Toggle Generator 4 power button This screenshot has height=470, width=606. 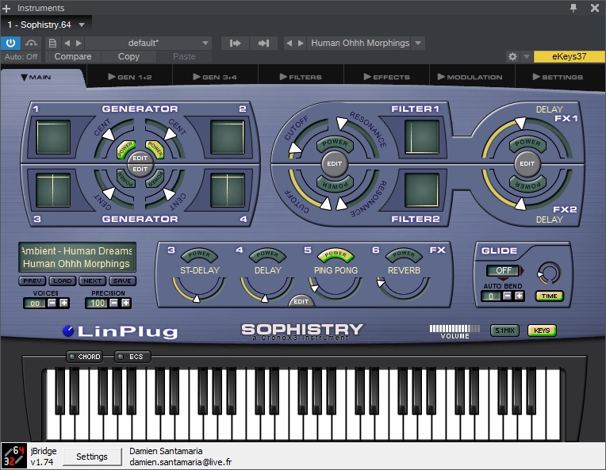pos(155,178)
